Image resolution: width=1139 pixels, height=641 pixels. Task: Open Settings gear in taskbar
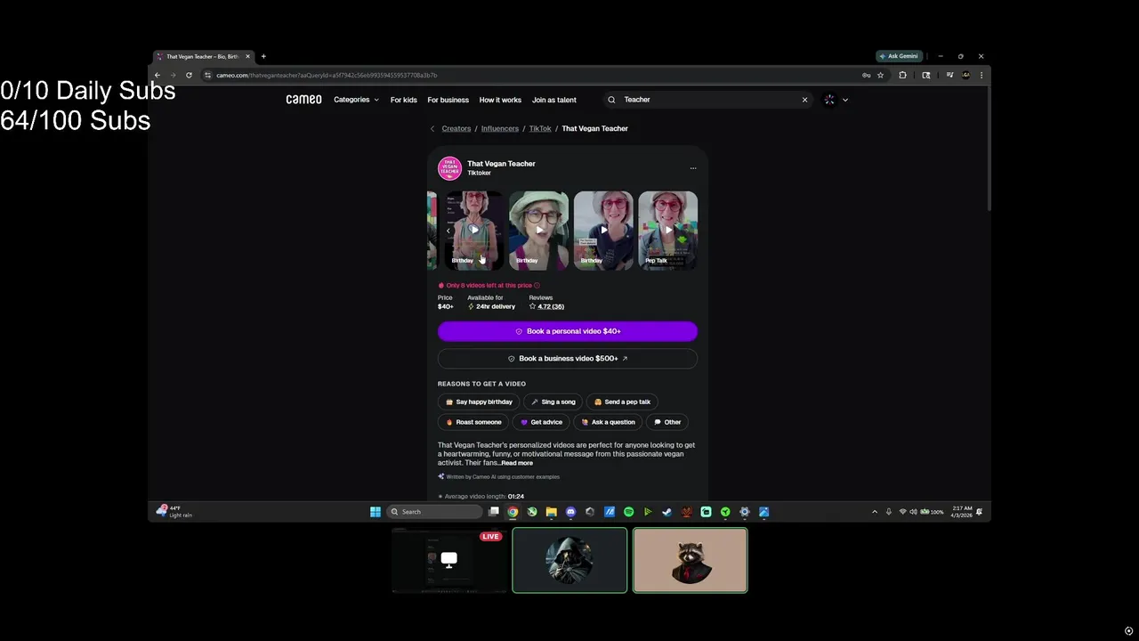(x=745, y=512)
